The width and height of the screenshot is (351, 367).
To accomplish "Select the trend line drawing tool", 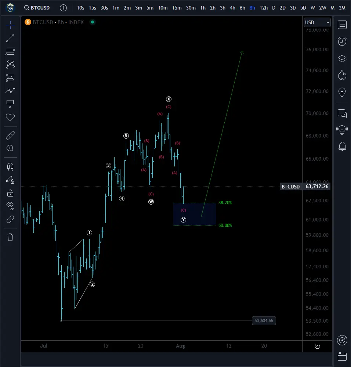I will pyautogui.click(x=10, y=38).
